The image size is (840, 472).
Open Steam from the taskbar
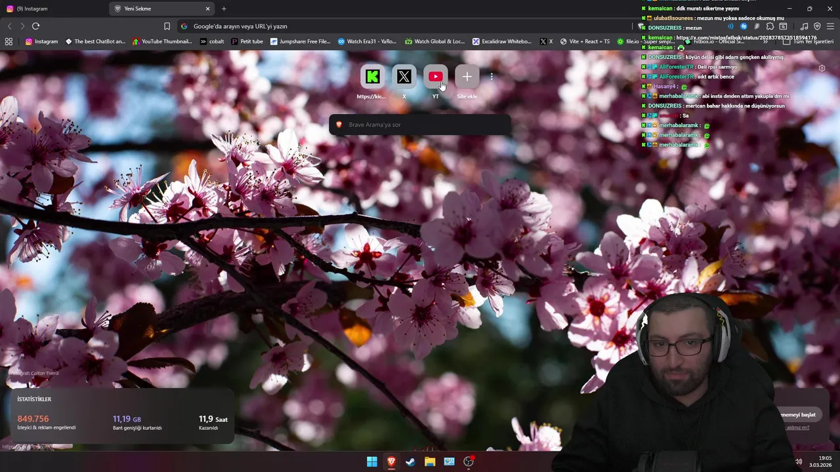click(410, 462)
